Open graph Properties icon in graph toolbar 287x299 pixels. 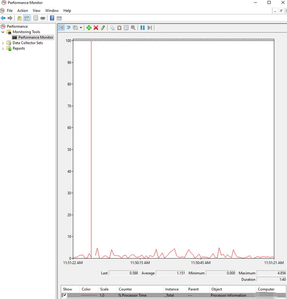(x=126, y=28)
